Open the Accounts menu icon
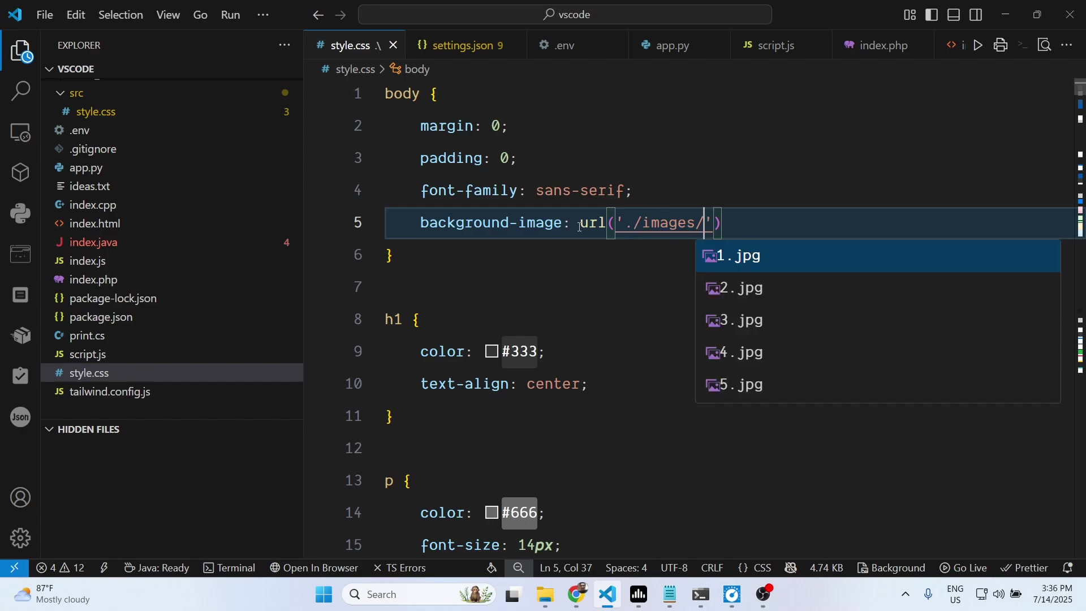This screenshot has width=1086, height=611. coord(20,498)
